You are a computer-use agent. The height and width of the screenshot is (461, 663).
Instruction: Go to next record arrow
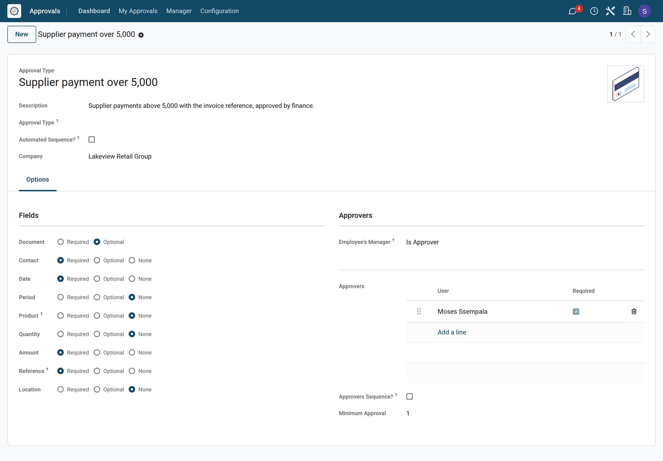click(x=648, y=34)
